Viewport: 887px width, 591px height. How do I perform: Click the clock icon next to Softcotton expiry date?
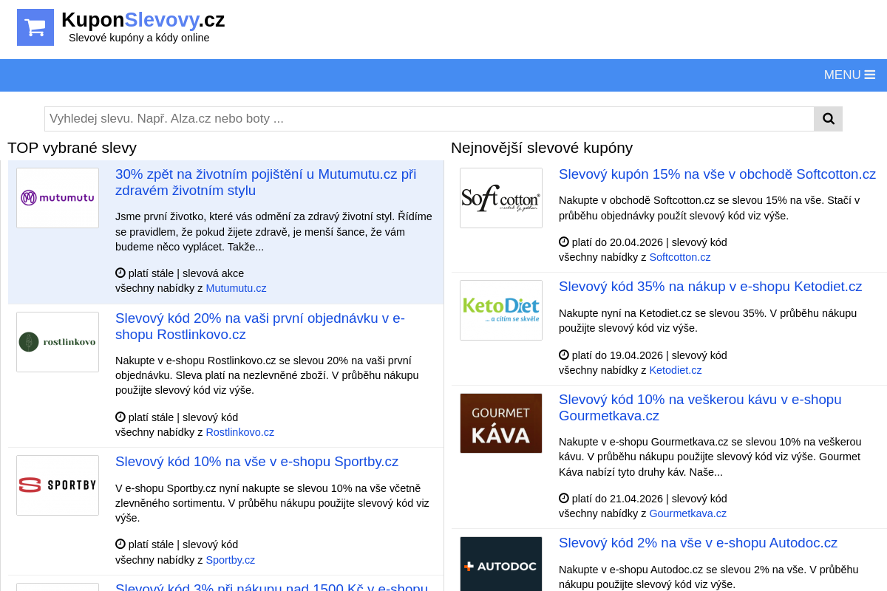(563, 242)
